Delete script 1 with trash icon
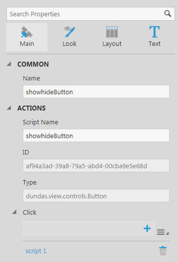 click(163, 251)
